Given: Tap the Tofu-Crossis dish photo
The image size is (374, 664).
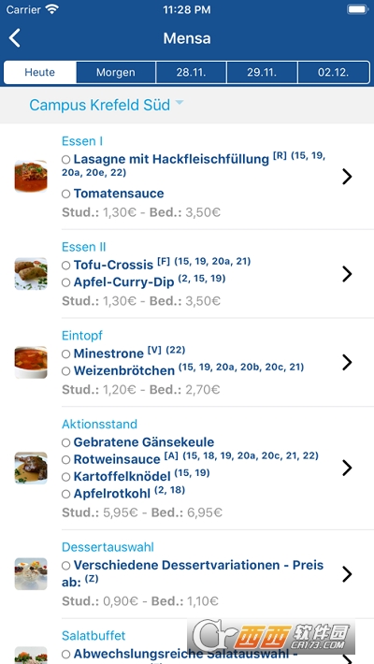Looking at the screenshot, I should tap(31, 274).
